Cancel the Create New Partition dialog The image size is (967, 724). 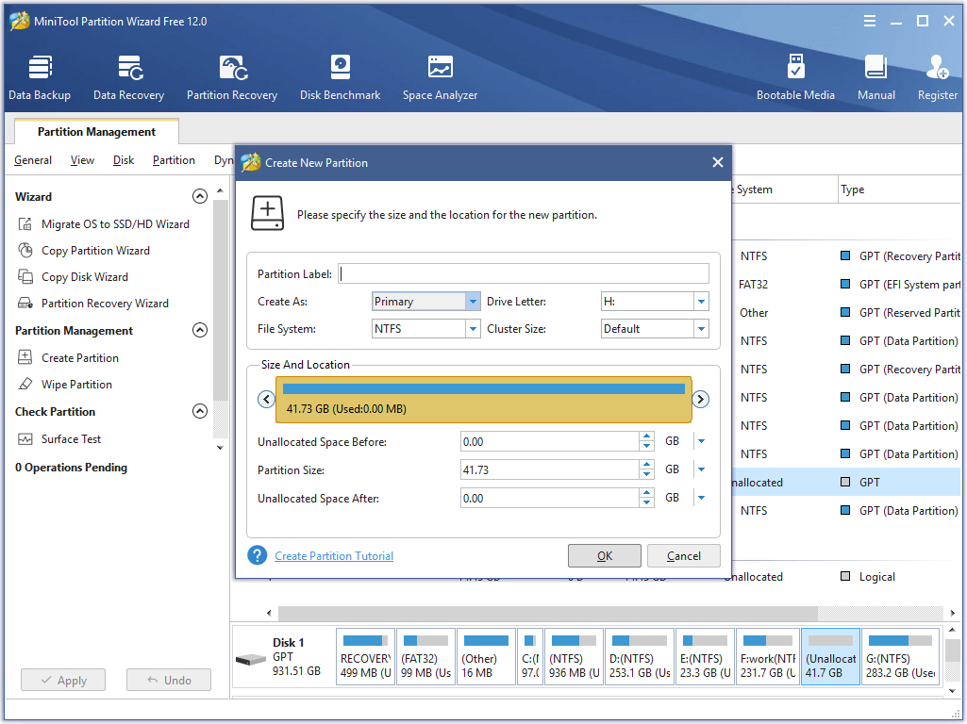[684, 556]
